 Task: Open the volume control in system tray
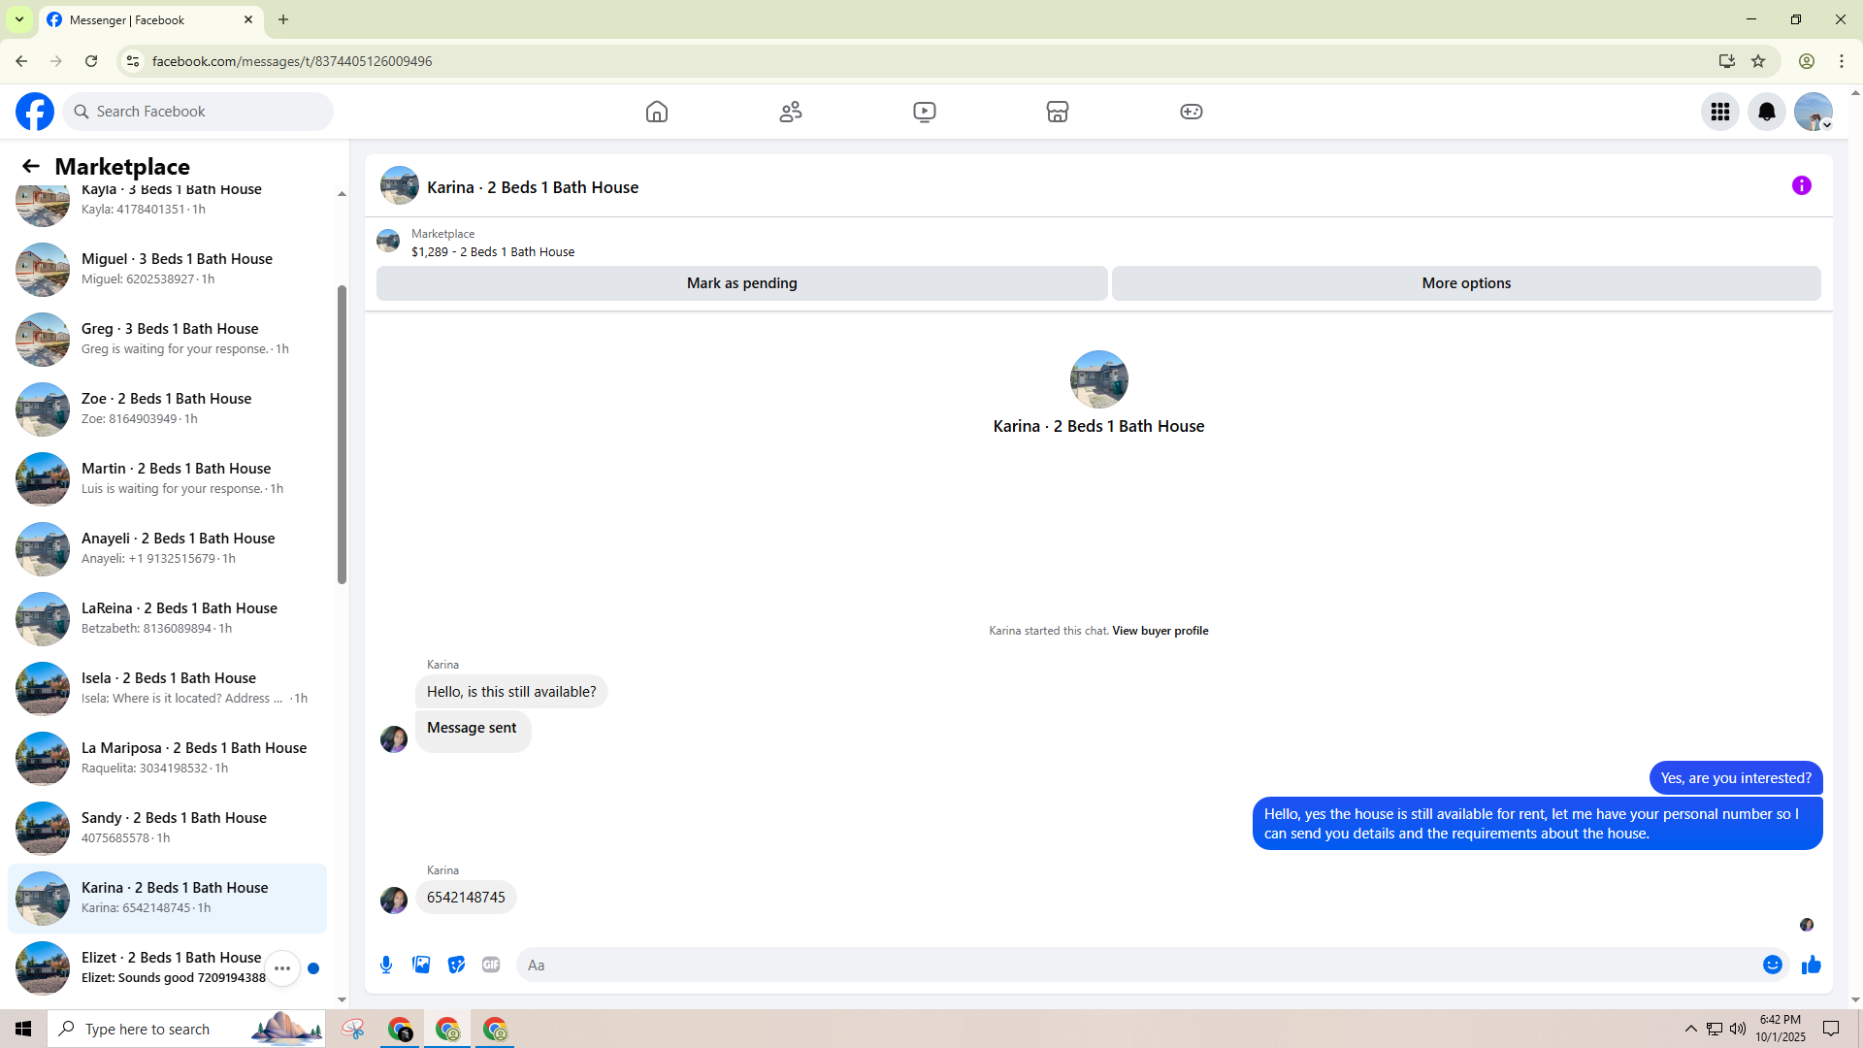click(x=1738, y=1029)
